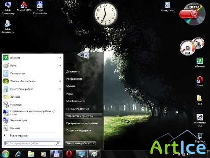Open Косынка solitaire entry

[32, 128]
